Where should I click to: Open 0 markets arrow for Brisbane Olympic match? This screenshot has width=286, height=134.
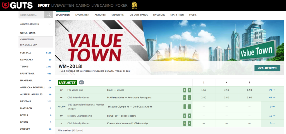pyautogui.click(x=272, y=107)
